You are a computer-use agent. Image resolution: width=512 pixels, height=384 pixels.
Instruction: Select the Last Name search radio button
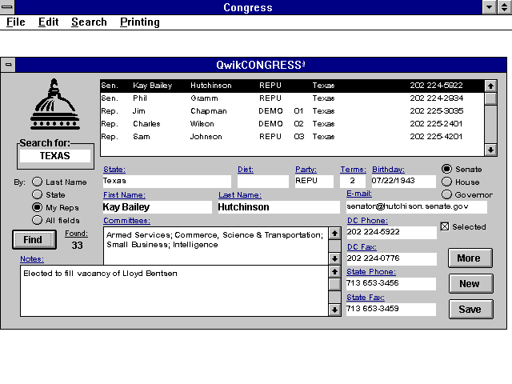37,182
